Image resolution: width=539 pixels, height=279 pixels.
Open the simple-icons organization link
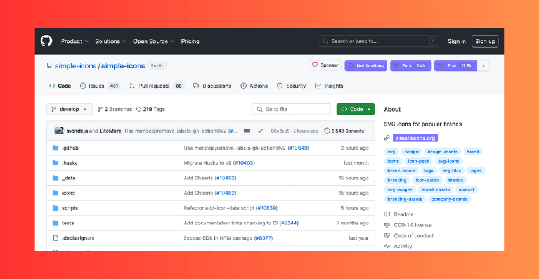[75, 65]
